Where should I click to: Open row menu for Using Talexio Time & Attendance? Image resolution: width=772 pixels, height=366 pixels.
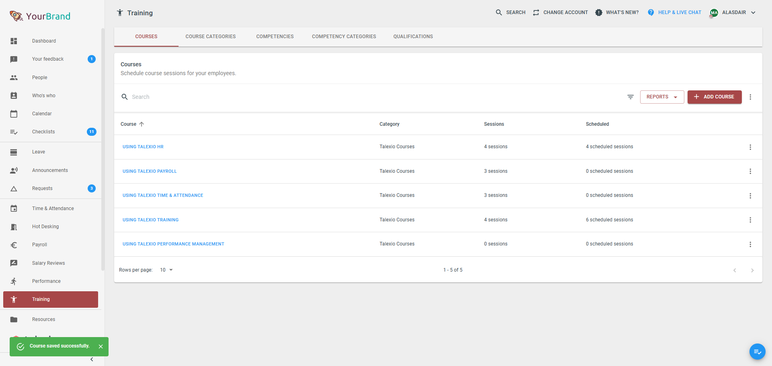point(750,196)
